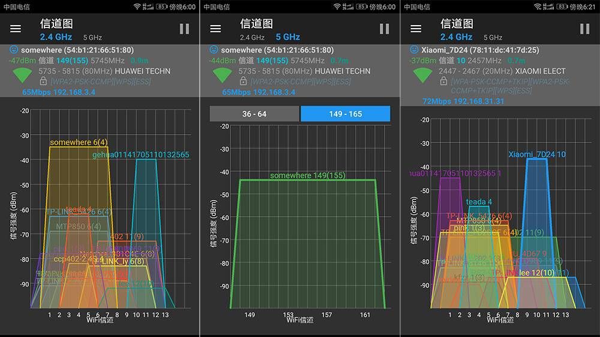
Task: Click the lock icon beside WPA-PSK-CCMP+TKIP
Action: click(x=443, y=81)
